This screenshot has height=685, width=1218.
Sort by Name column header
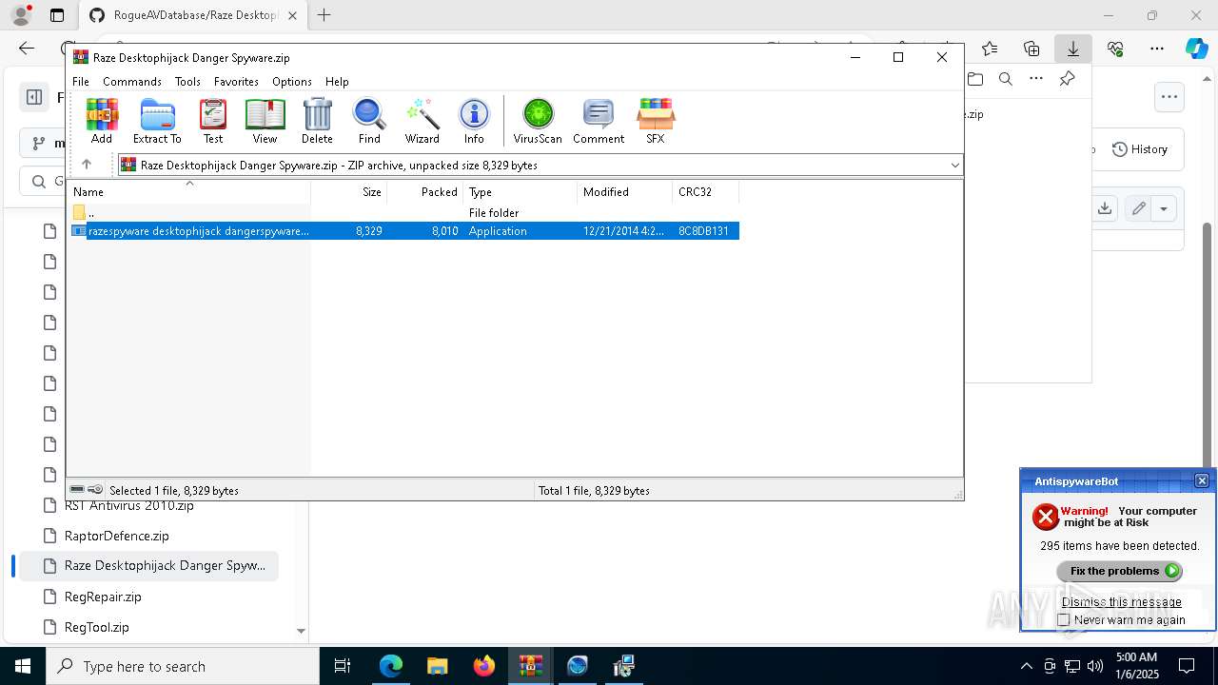pos(188,192)
